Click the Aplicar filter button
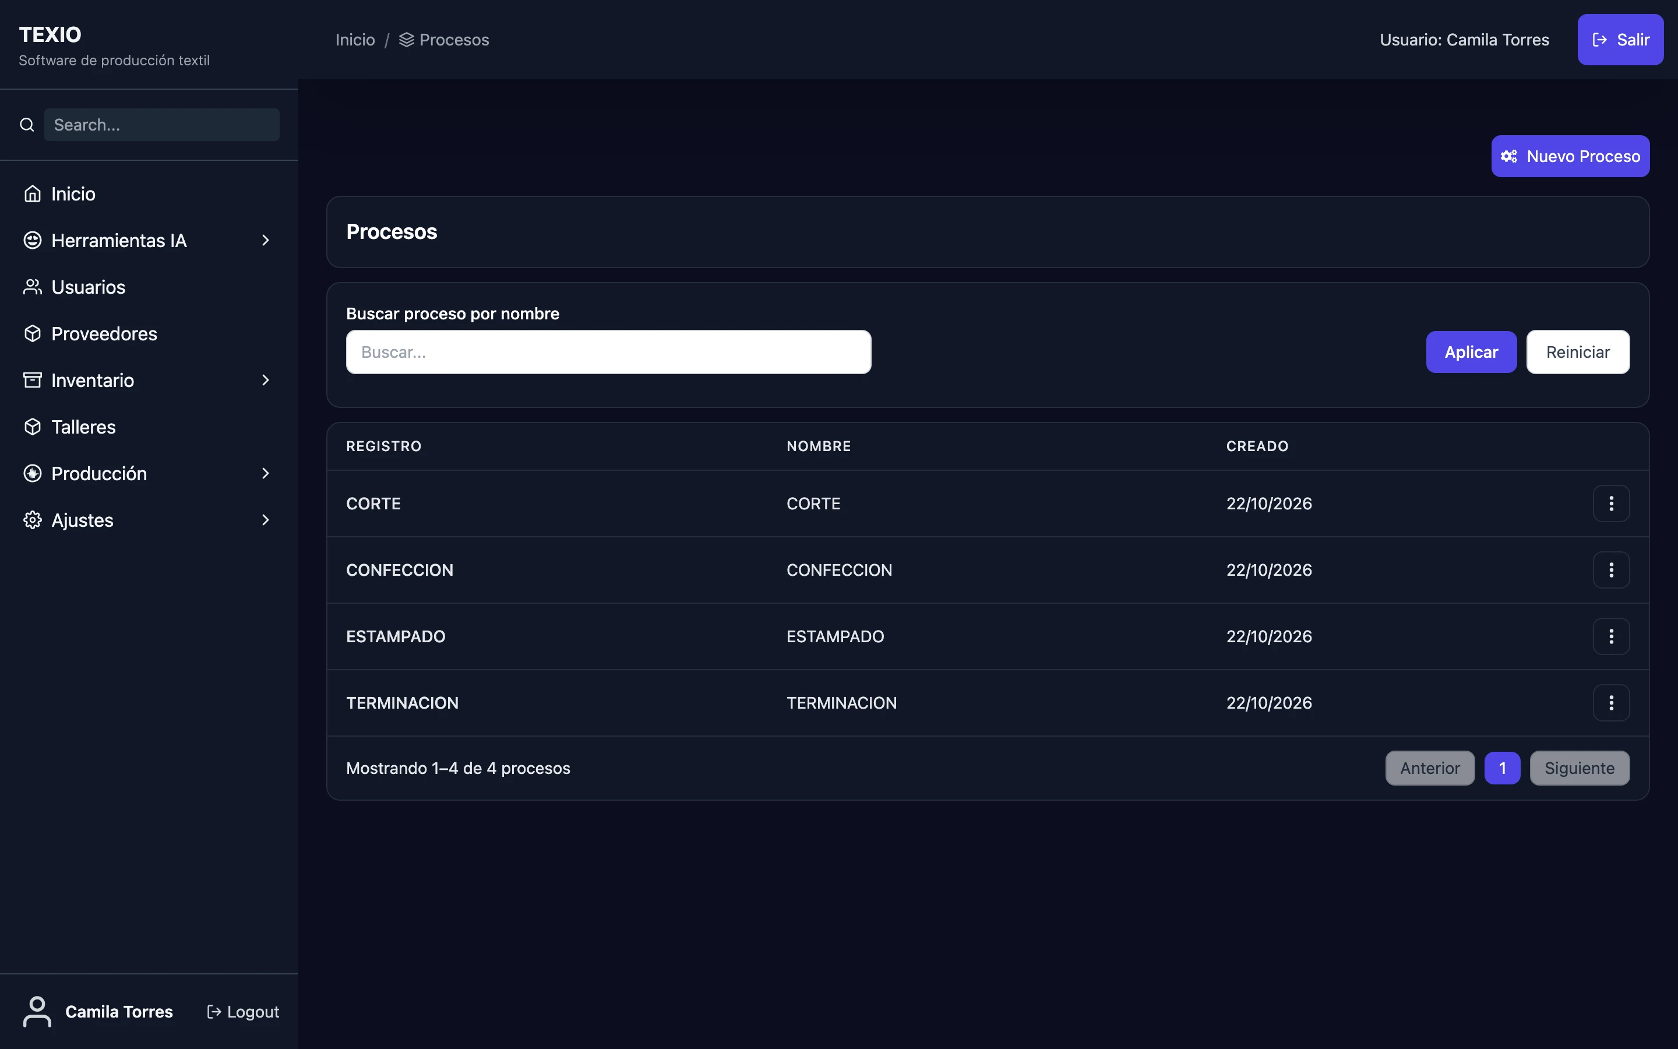 tap(1471, 352)
